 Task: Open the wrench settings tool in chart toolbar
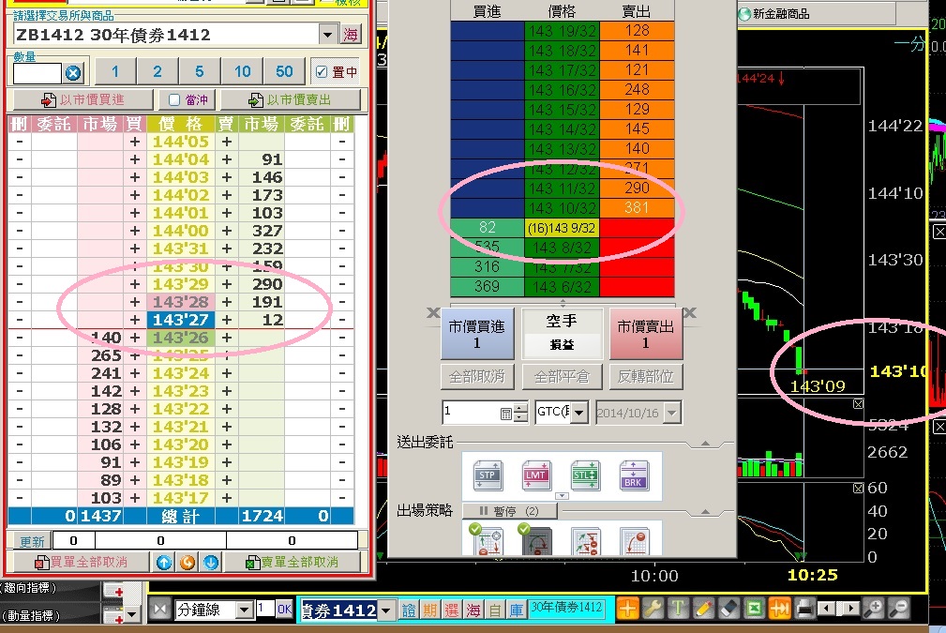[x=653, y=609]
